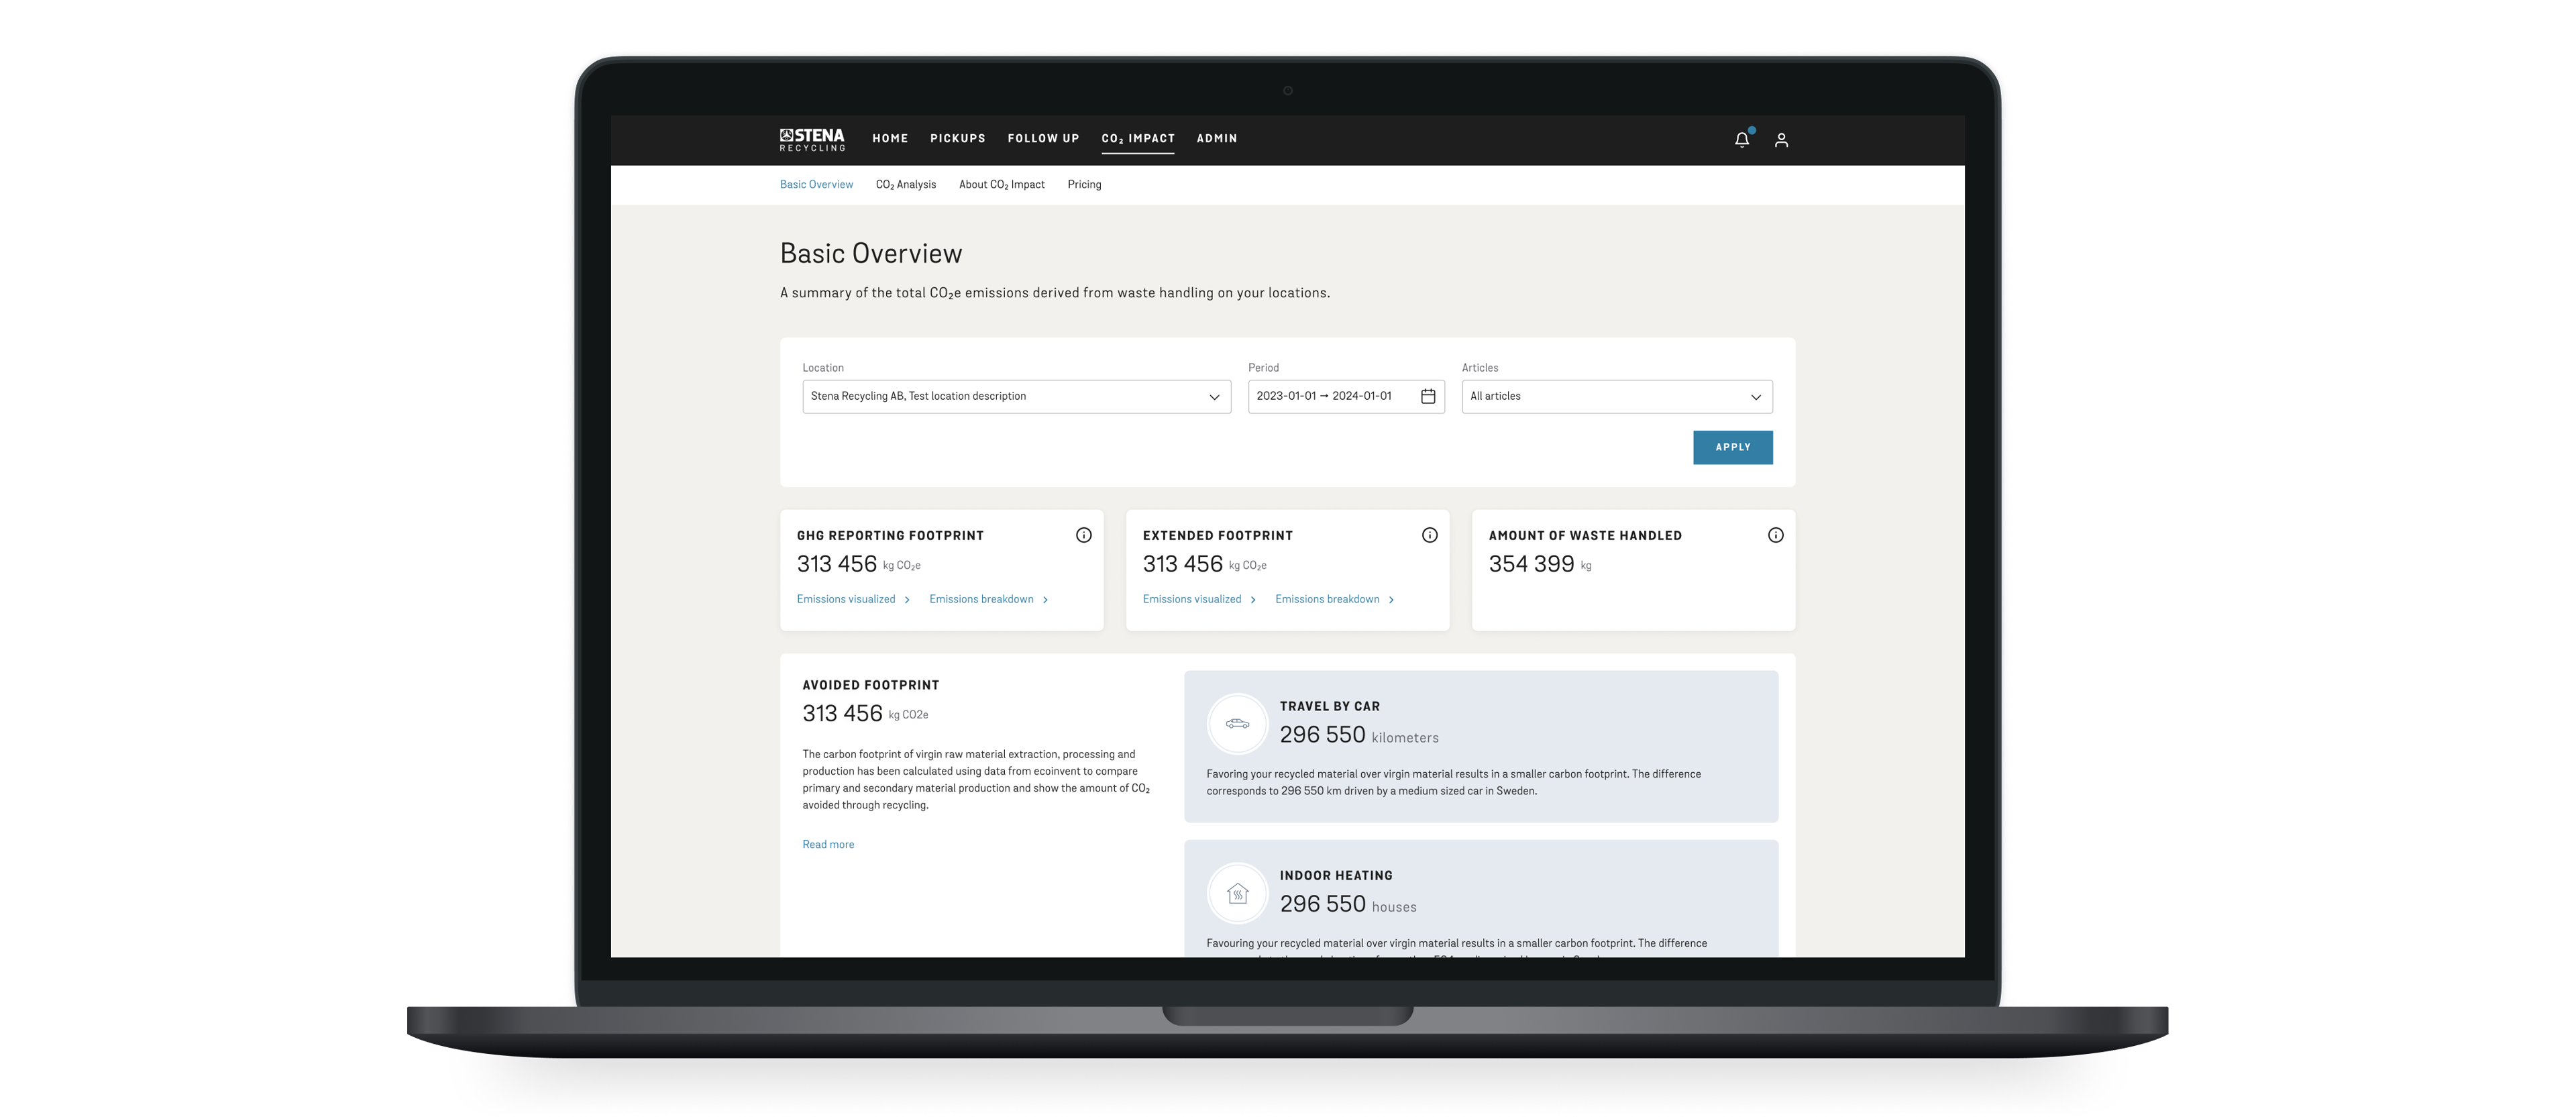Open the Period date range picker
Image resolution: width=2576 pixels, height=1117 pixels.
point(1324,397)
